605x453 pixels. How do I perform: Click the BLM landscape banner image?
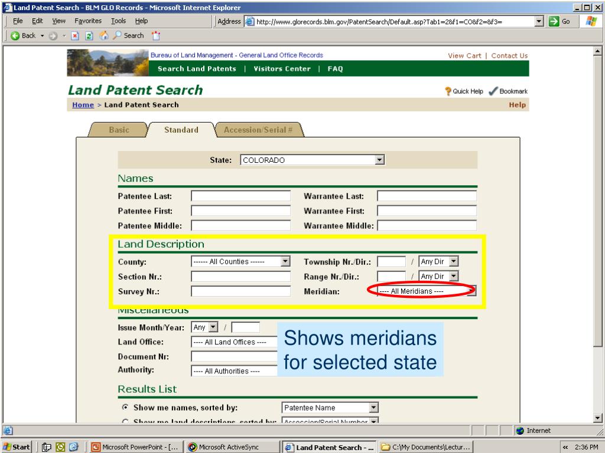coord(108,63)
